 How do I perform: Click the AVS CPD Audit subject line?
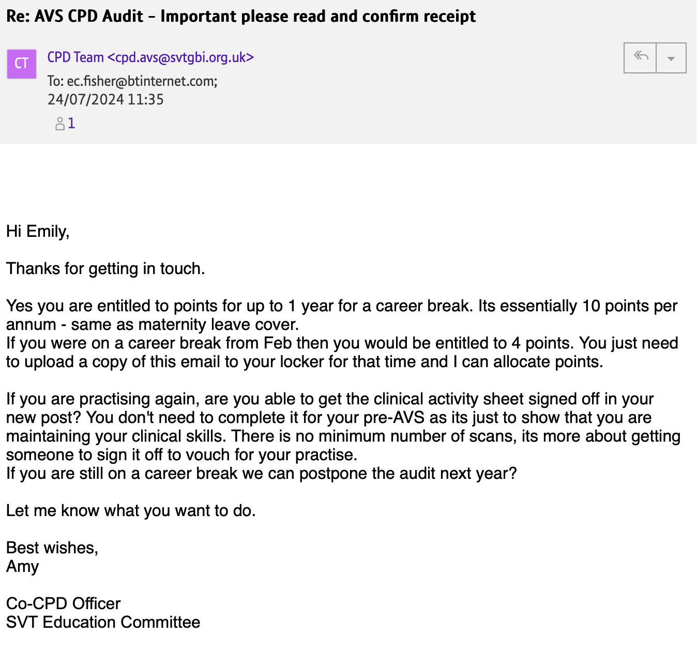[240, 17]
